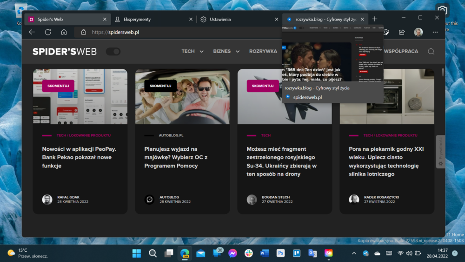Go to browser home page icon
This screenshot has height=262, width=465.
coord(64,32)
